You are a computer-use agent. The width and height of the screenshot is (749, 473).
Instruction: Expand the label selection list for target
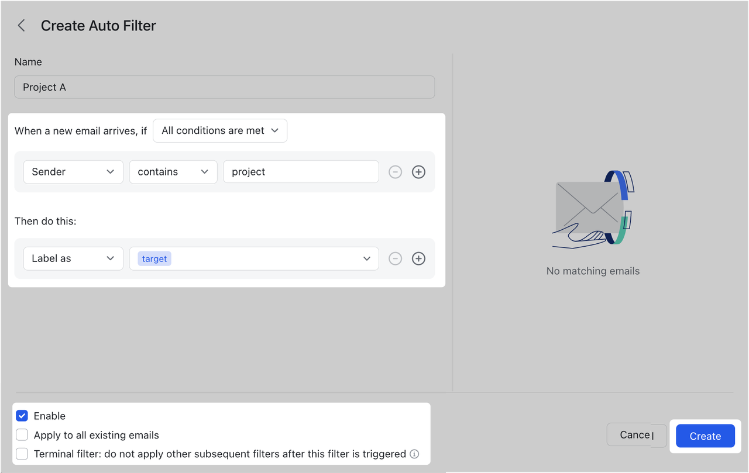[367, 258]
